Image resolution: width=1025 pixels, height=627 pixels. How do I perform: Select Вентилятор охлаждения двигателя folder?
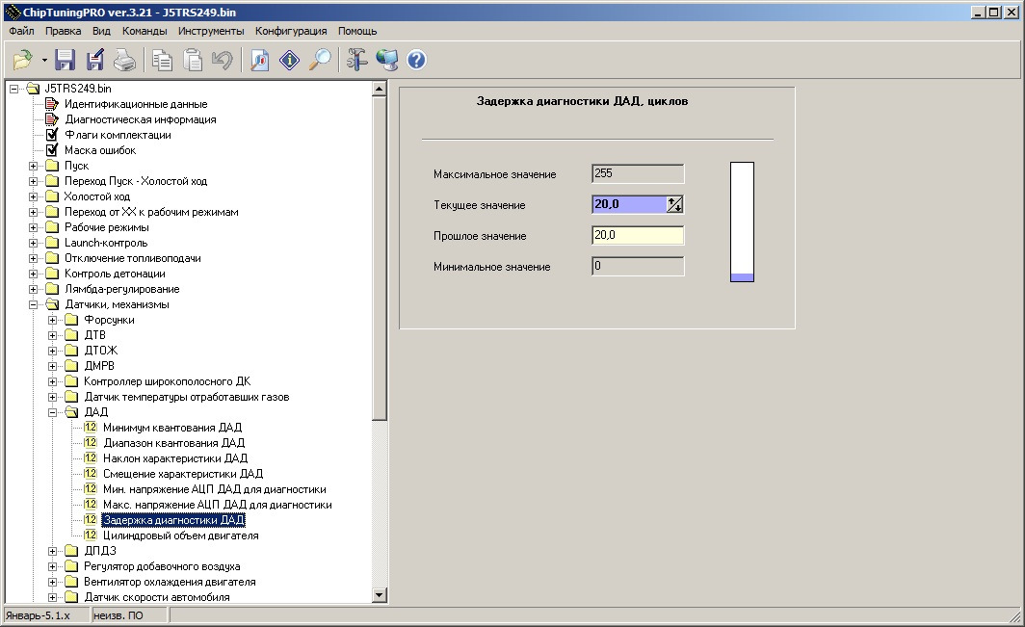(x=170, y=582)
